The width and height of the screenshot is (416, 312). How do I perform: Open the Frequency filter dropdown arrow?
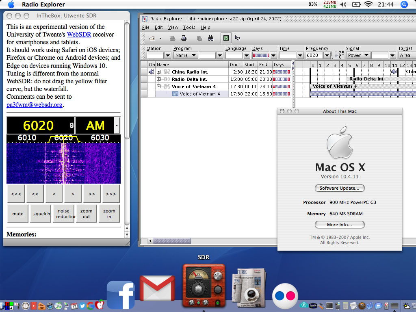327,55
